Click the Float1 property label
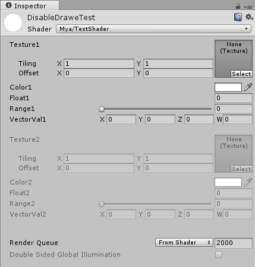Screen dimensions: 255x267 click(x=20, y=98)
